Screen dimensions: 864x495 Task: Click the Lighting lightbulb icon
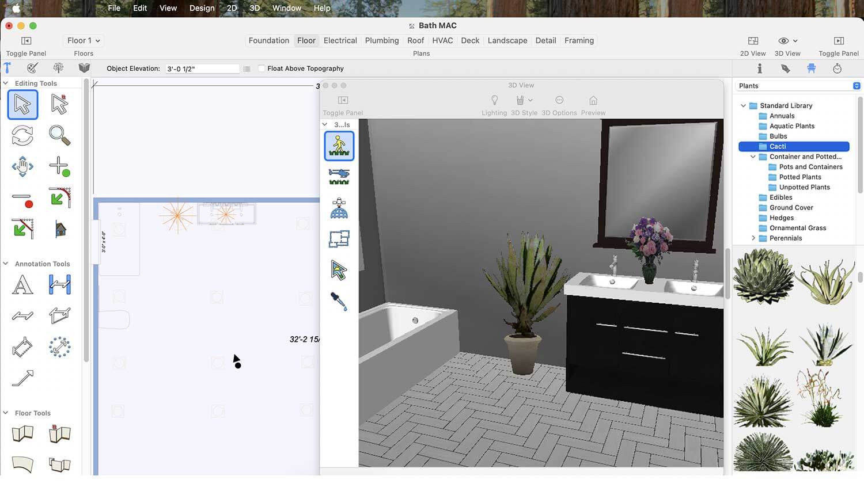tap(494, 100)
